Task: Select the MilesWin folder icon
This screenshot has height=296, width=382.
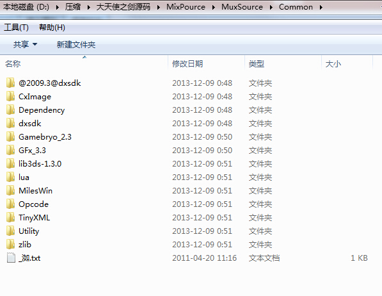Action: 10,190
